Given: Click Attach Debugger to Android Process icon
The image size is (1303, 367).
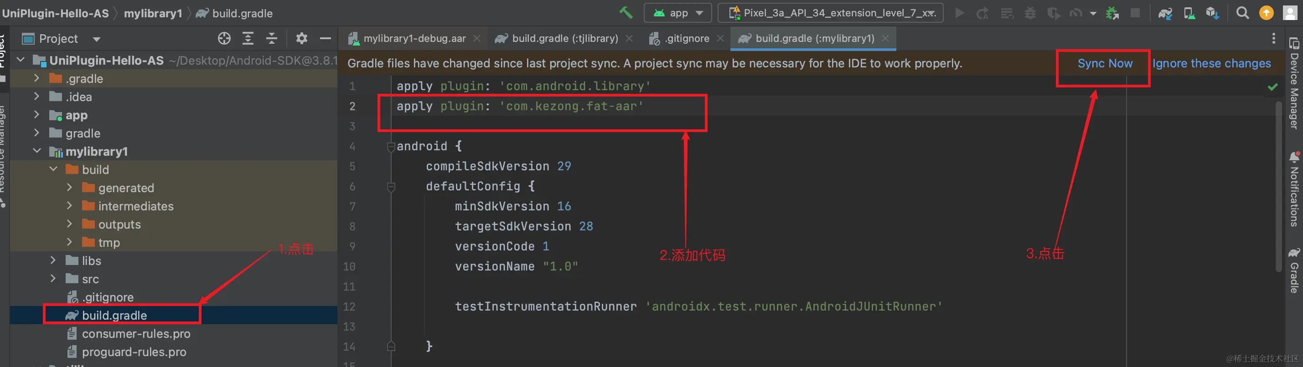Looking at the screenshot, I should click(1112, 13).
